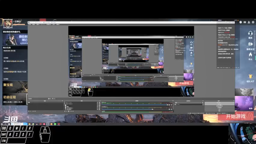Open the OBS 编辑 menu

(34, 25)
